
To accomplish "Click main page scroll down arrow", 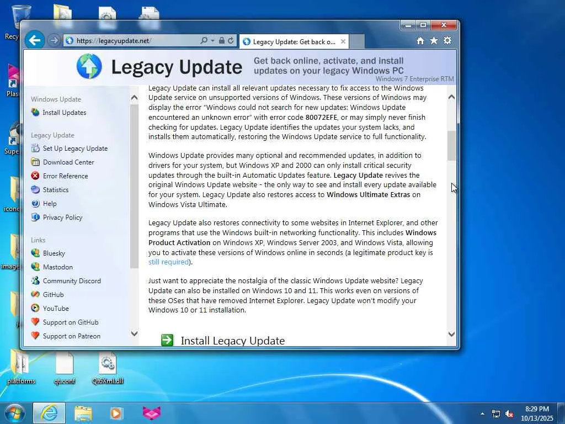I will 451,334.
